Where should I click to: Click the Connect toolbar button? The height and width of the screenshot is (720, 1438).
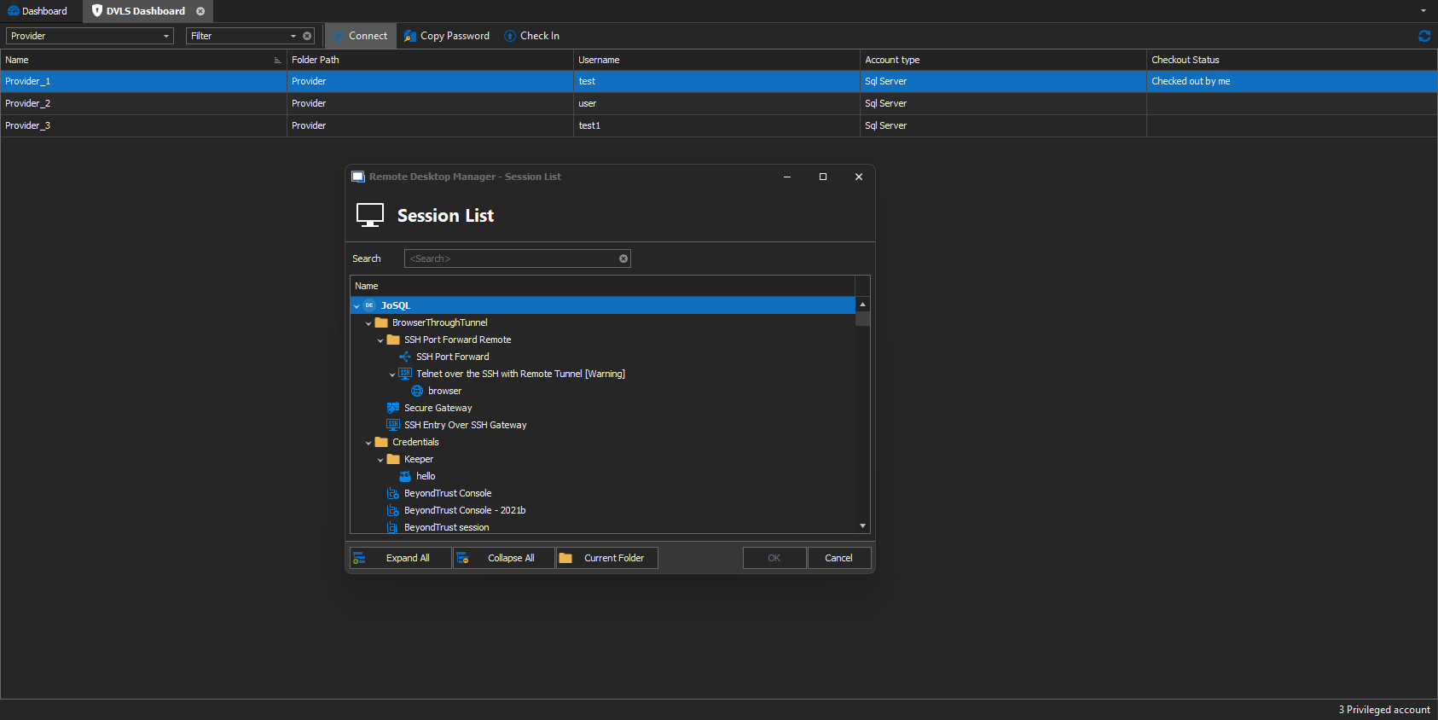[360, 36]
